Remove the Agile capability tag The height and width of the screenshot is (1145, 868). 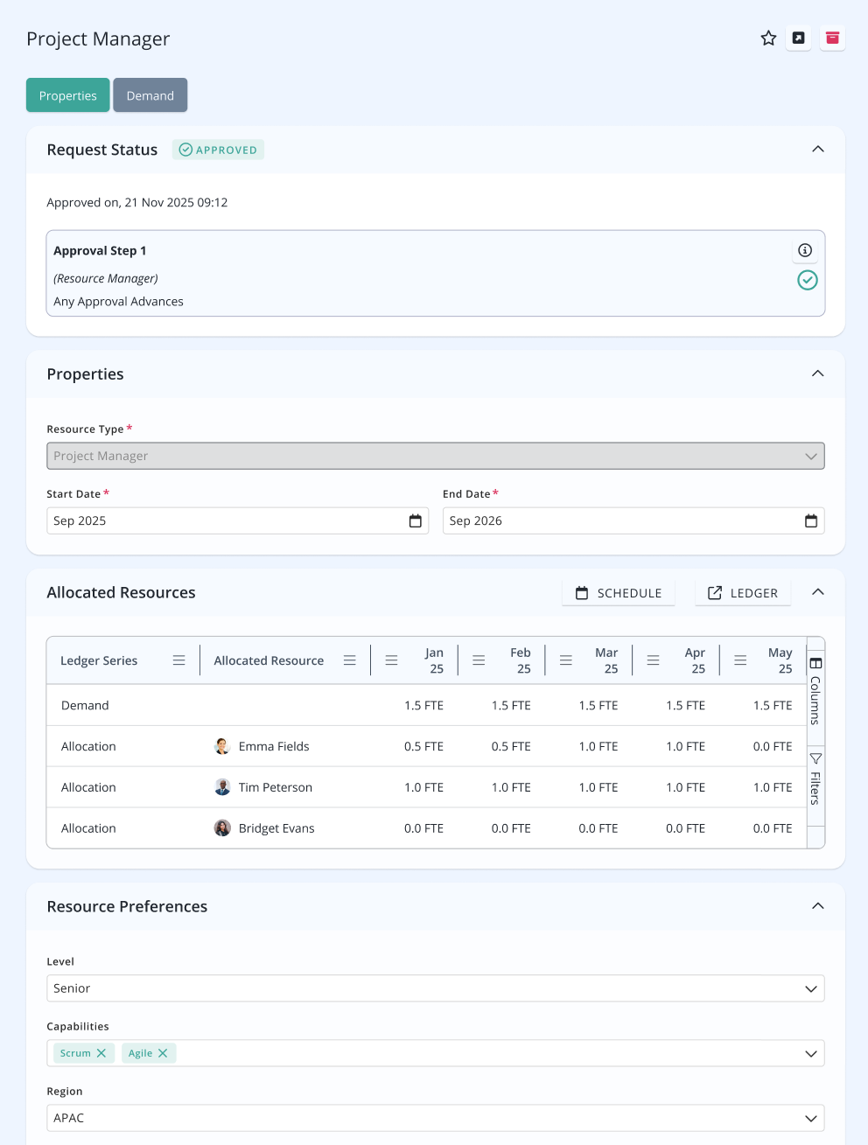tap(163, 1053)
